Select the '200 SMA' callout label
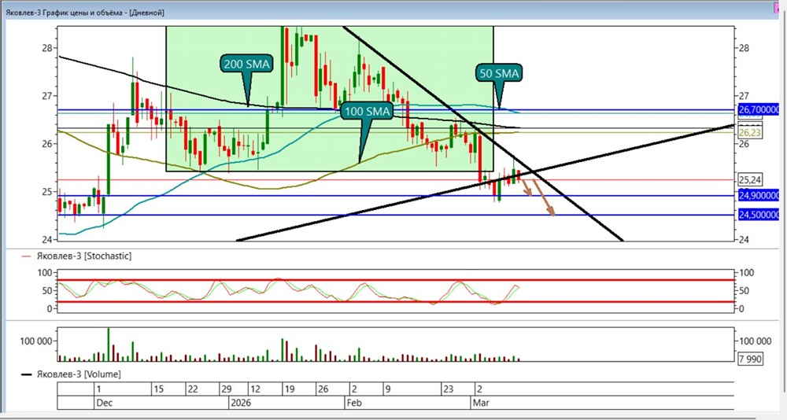The height and width of the screenshot is (420, 787). [x=246, y=64]
